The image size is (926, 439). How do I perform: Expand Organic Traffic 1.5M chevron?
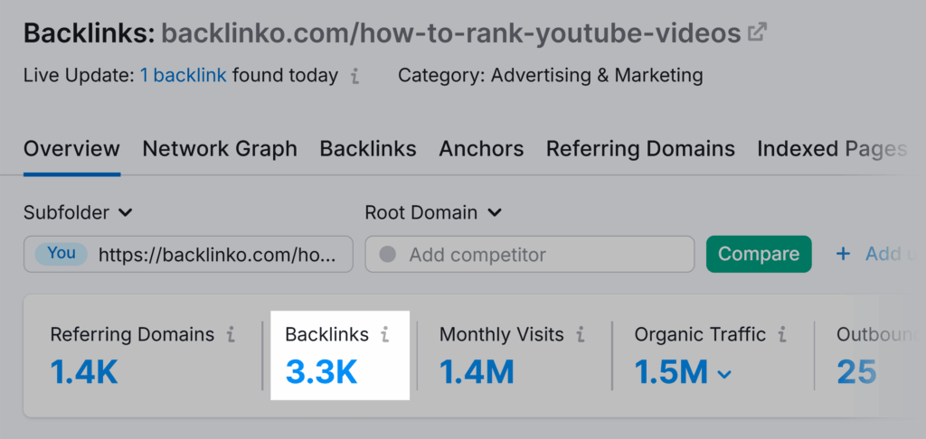tap(724, 374)
